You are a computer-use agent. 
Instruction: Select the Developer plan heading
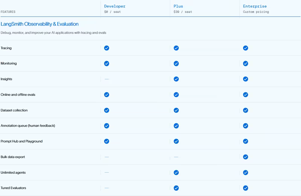(x=115, y=6)
